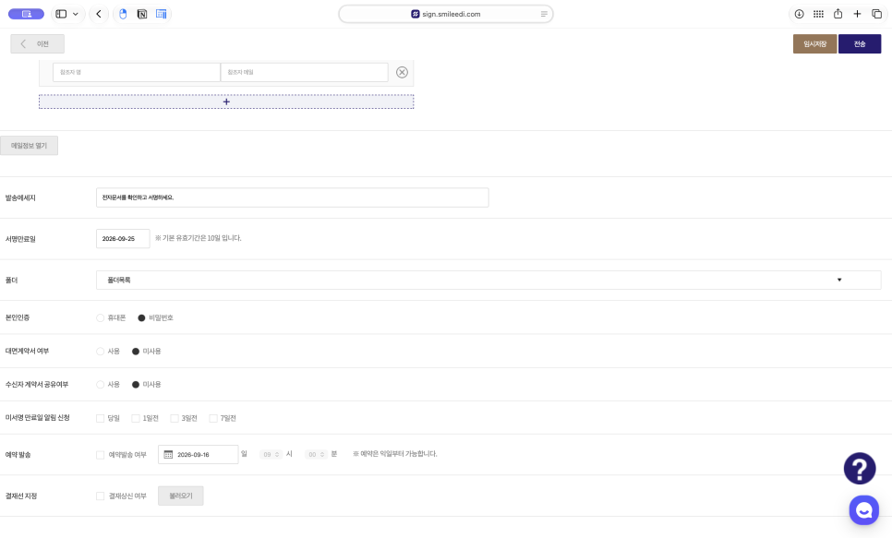Screen dimensions: 892x538
Task: Go back with the browser back arrow
Action: (99, 14)
